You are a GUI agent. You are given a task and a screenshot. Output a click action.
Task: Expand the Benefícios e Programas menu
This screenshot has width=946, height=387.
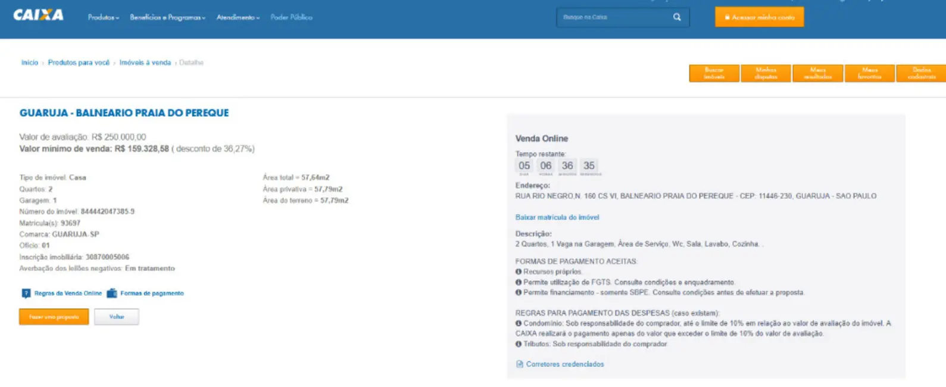168,17
